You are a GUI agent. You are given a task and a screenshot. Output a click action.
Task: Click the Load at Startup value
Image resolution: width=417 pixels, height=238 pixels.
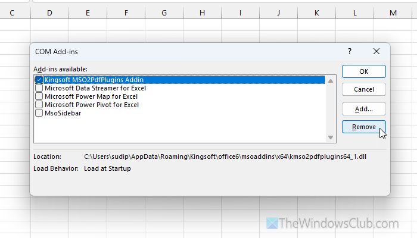click(x=107, y=168)
